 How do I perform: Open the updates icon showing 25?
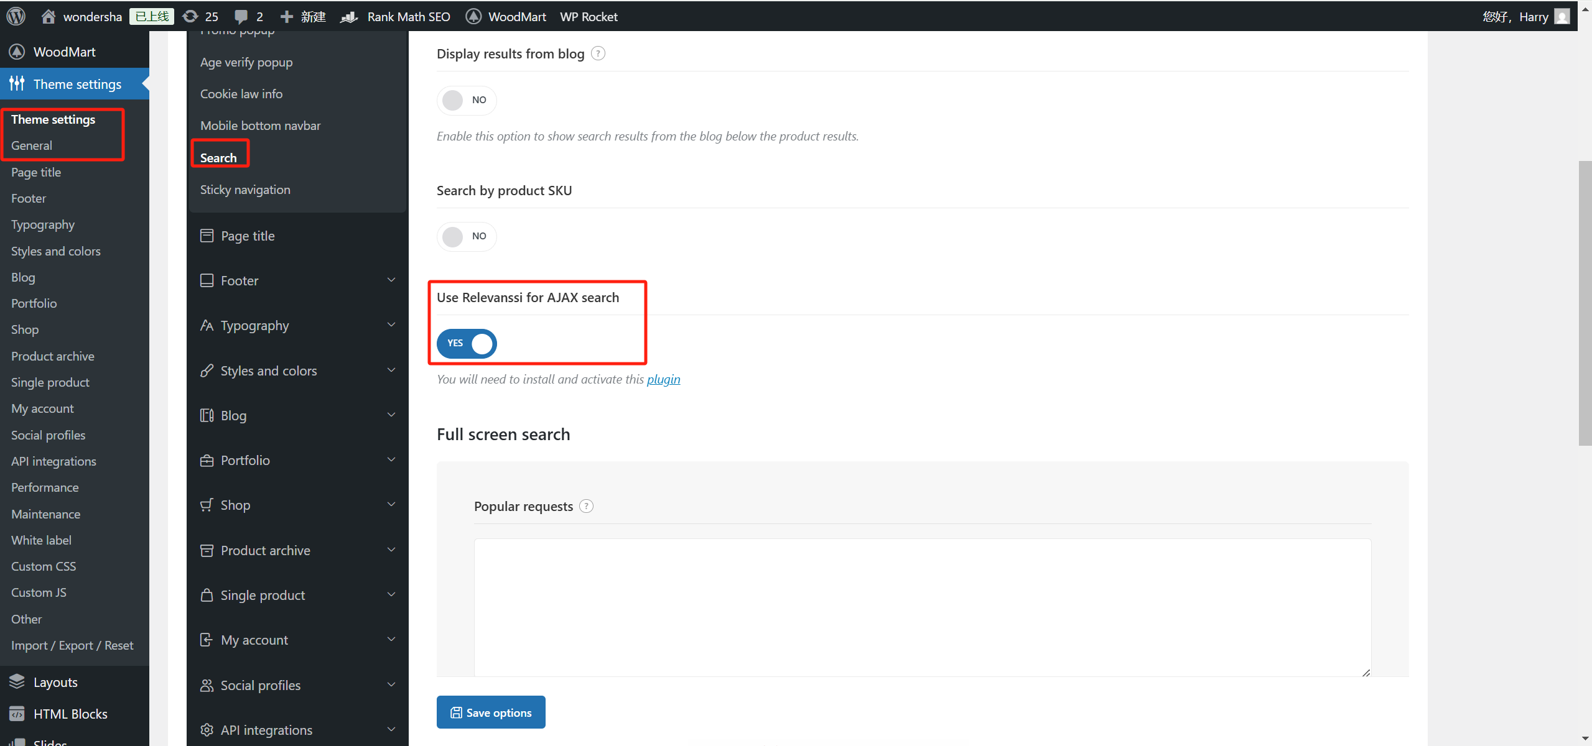[190, 16]
